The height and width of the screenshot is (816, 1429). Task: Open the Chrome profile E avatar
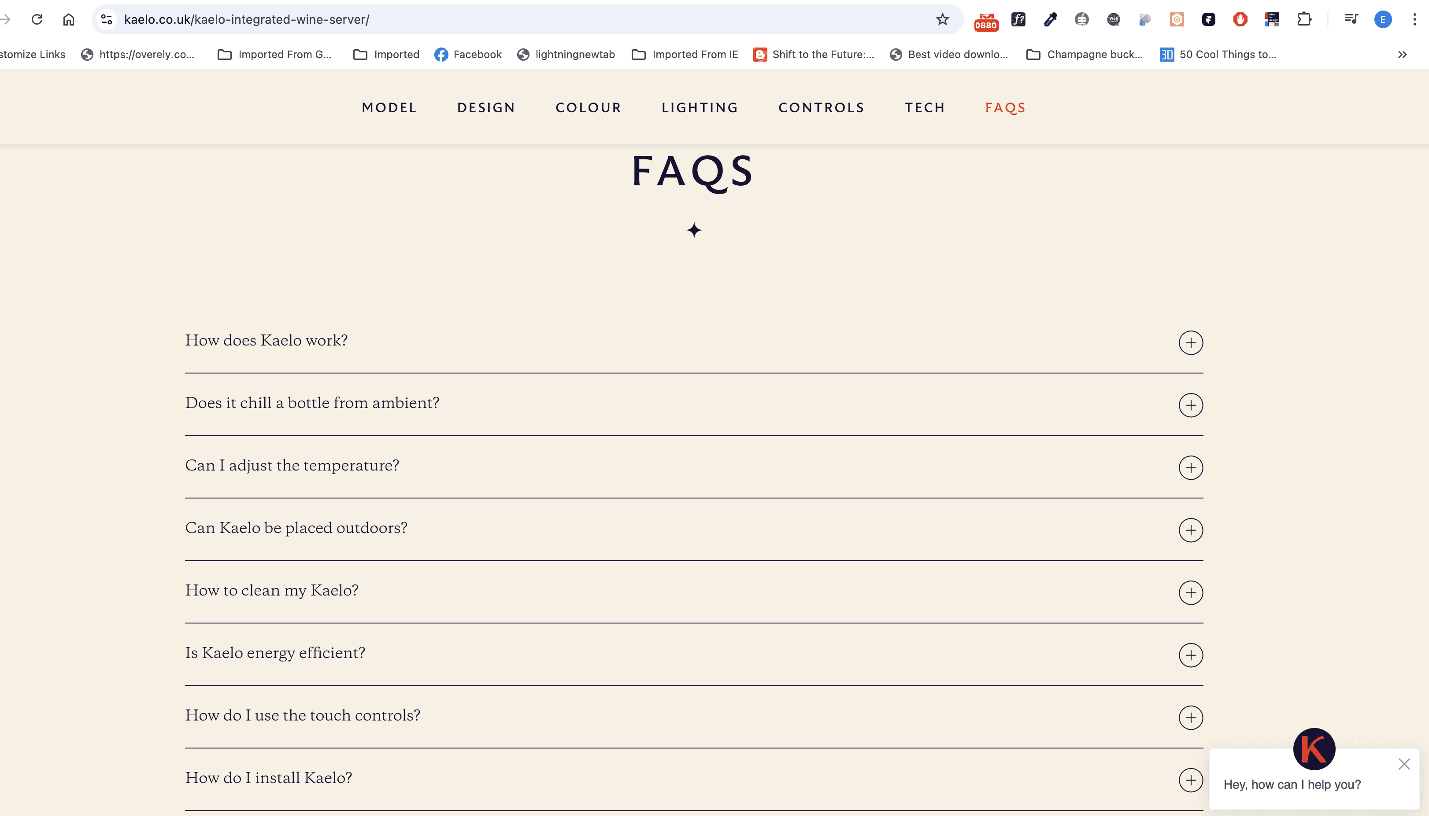[x=1382, y=20]
